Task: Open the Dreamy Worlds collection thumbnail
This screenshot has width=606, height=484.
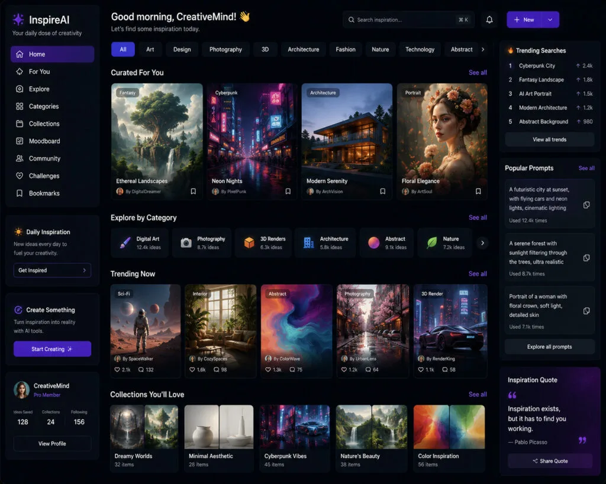Action: 144,427
